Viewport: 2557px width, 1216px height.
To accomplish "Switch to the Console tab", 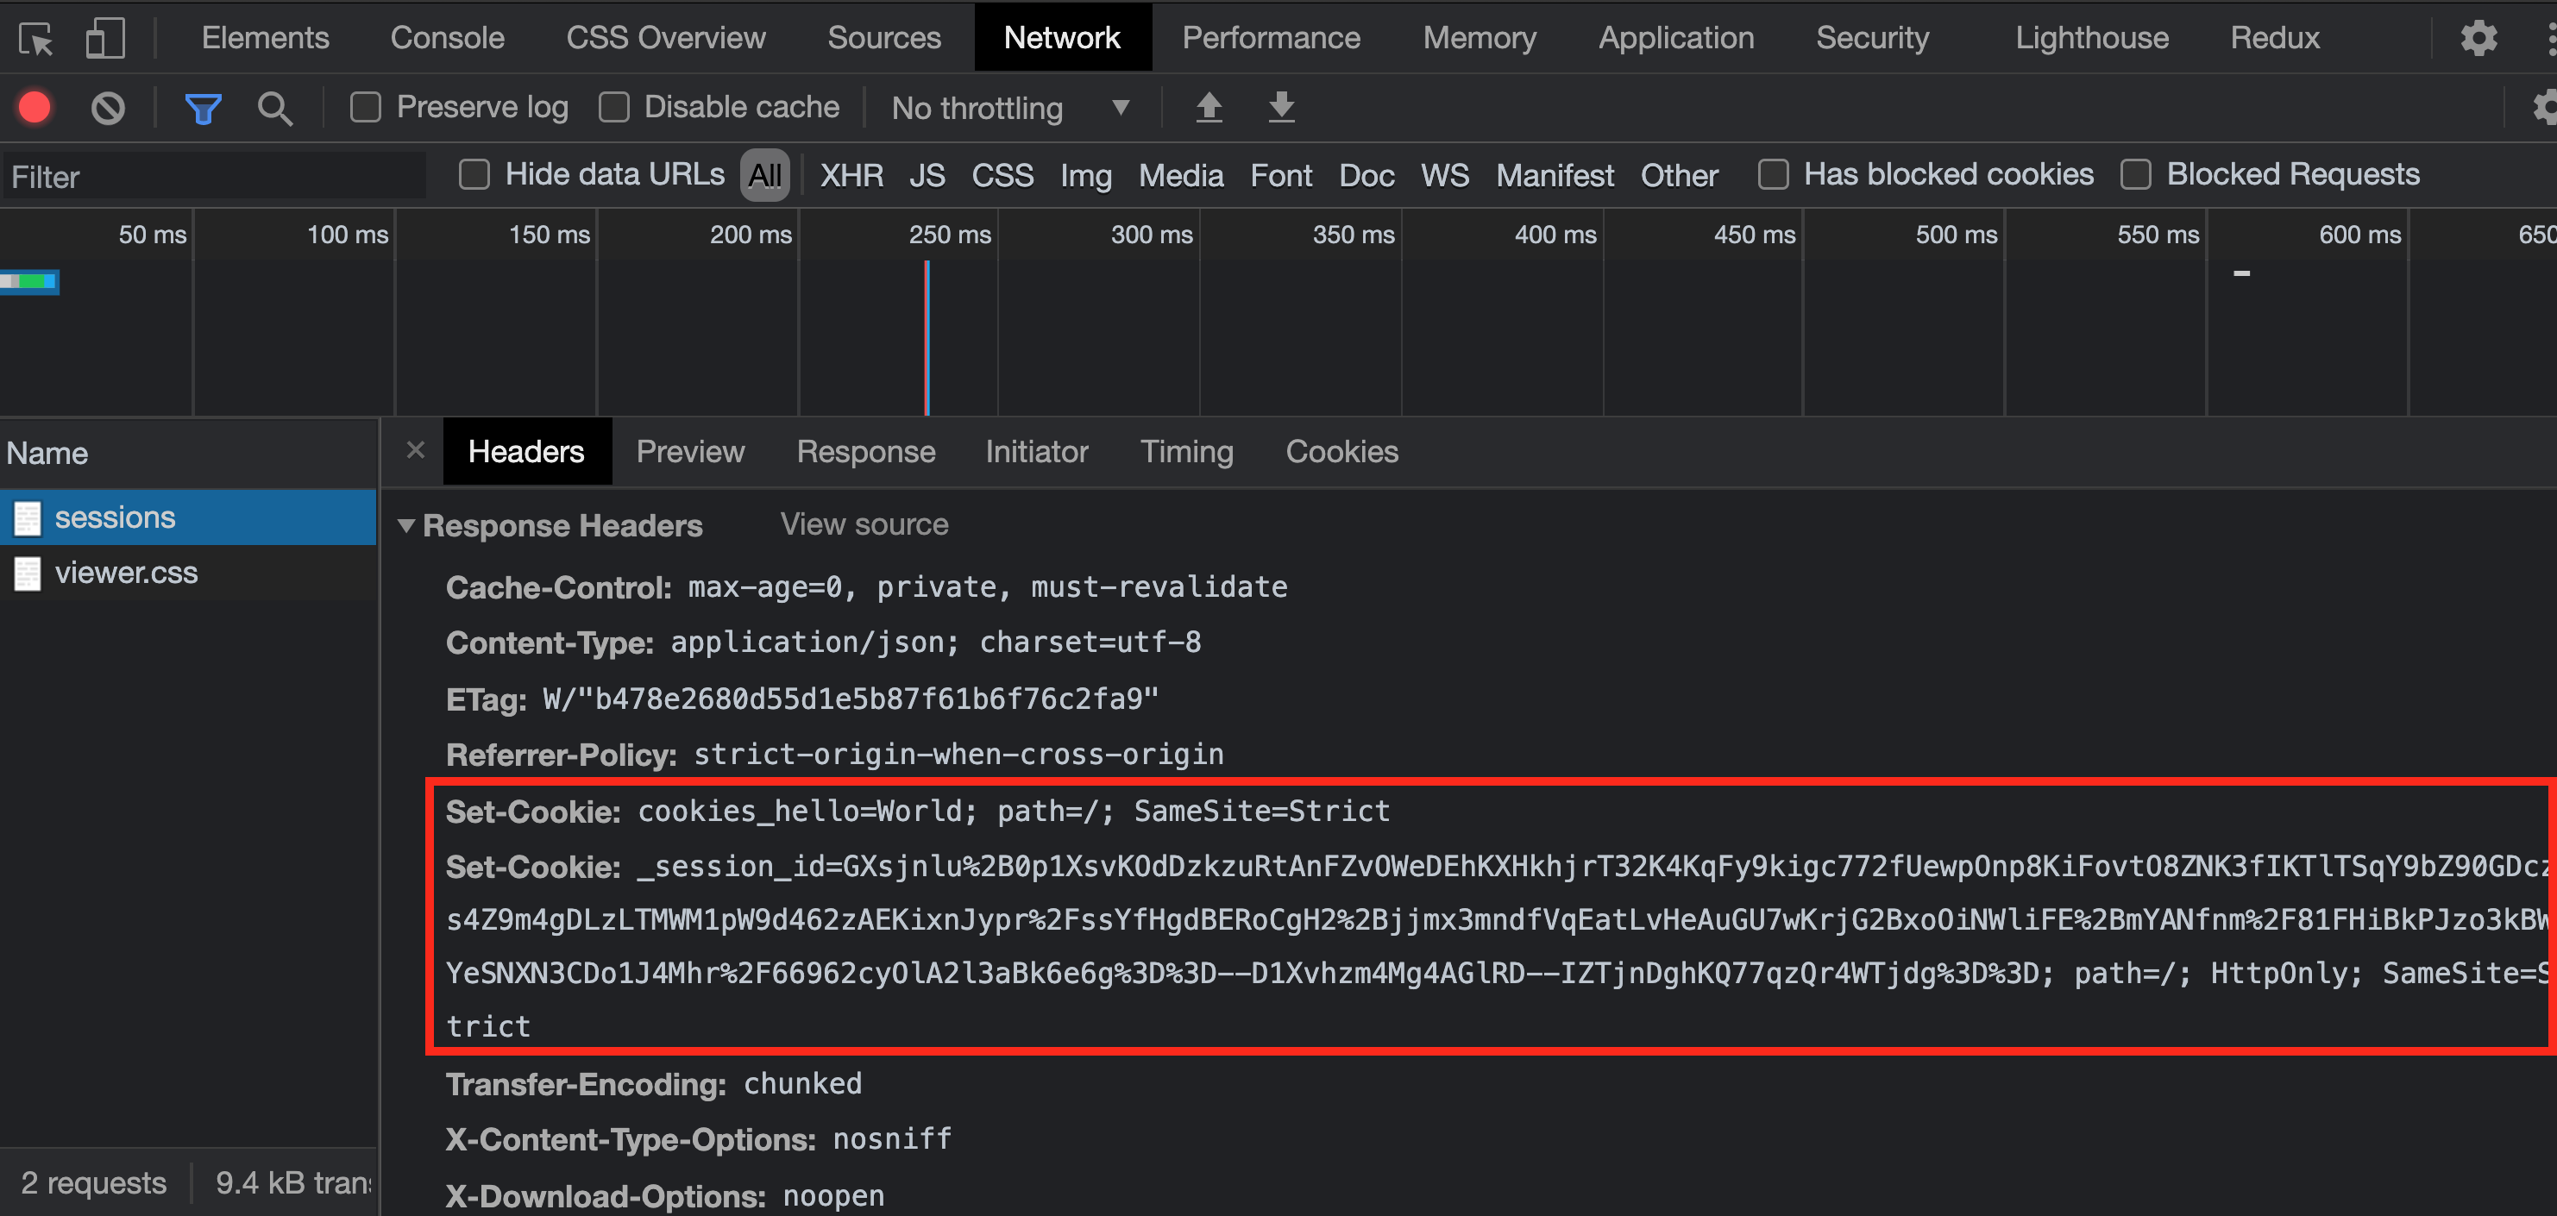I will click(447, 38).
